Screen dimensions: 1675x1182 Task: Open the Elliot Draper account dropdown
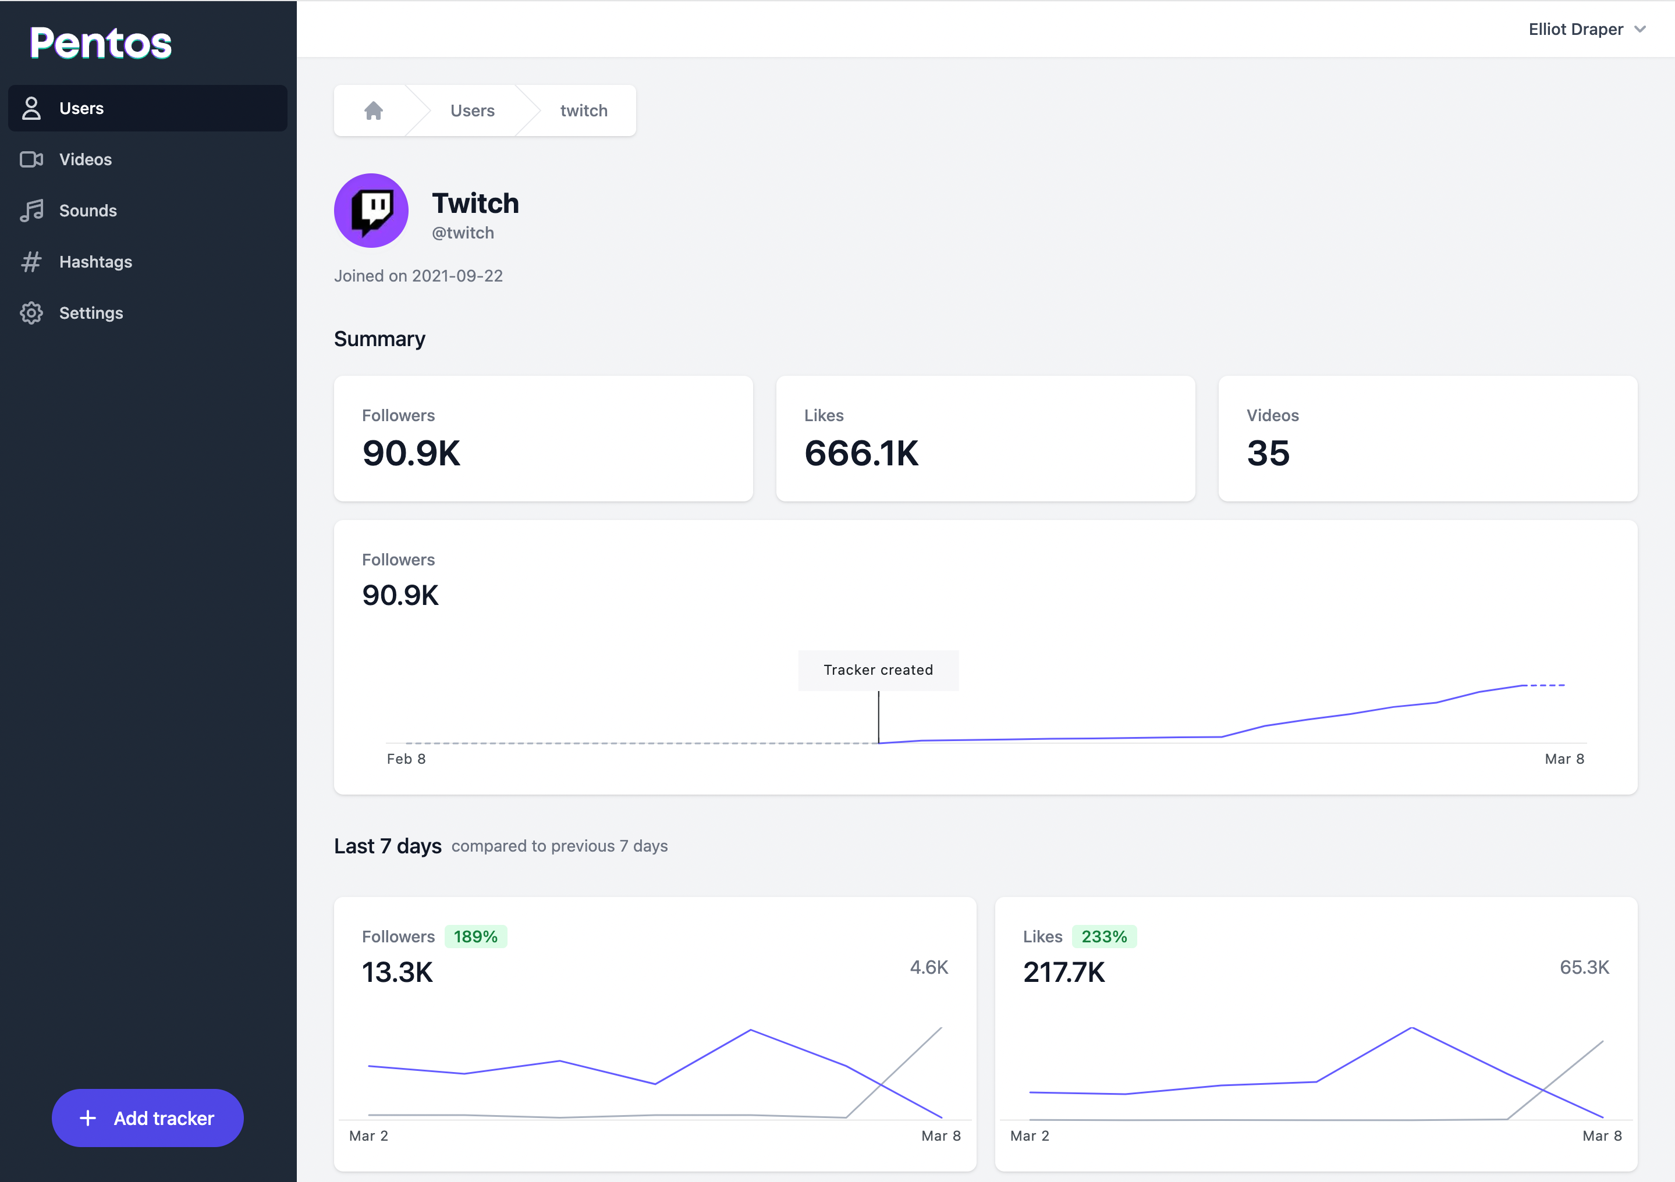[1588, 29]
